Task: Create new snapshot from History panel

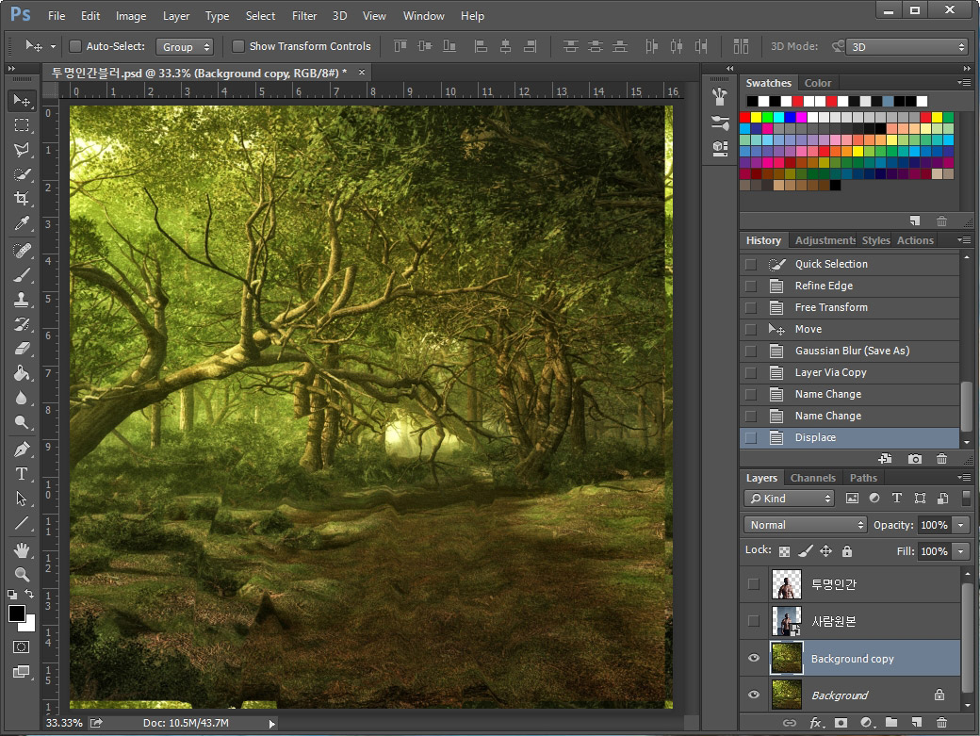Action: pos(915,459)
